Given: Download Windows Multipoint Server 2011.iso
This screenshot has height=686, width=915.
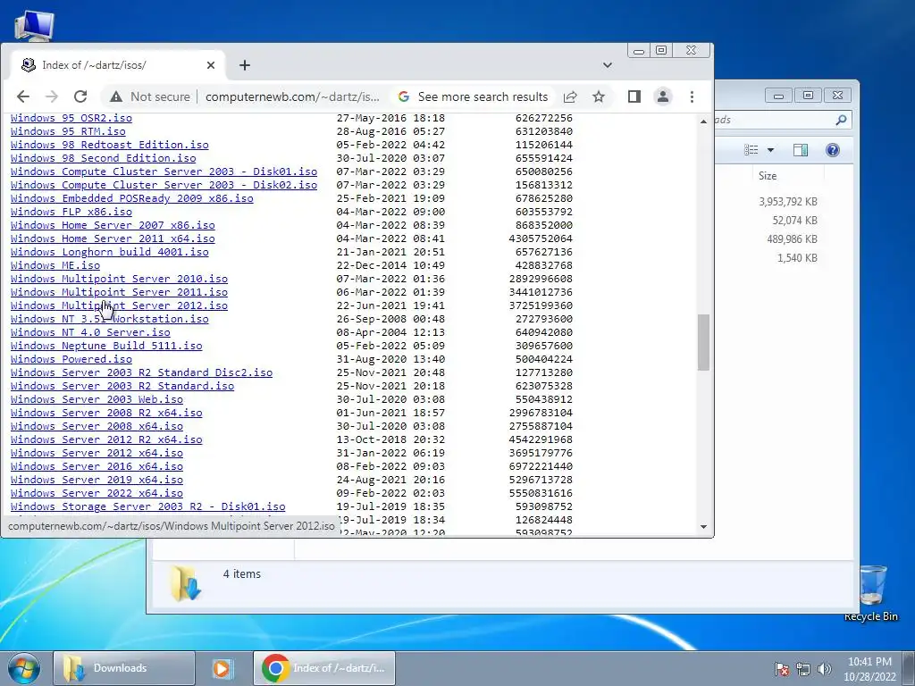Looking at the screenshot, I should [x=119, y=292].
